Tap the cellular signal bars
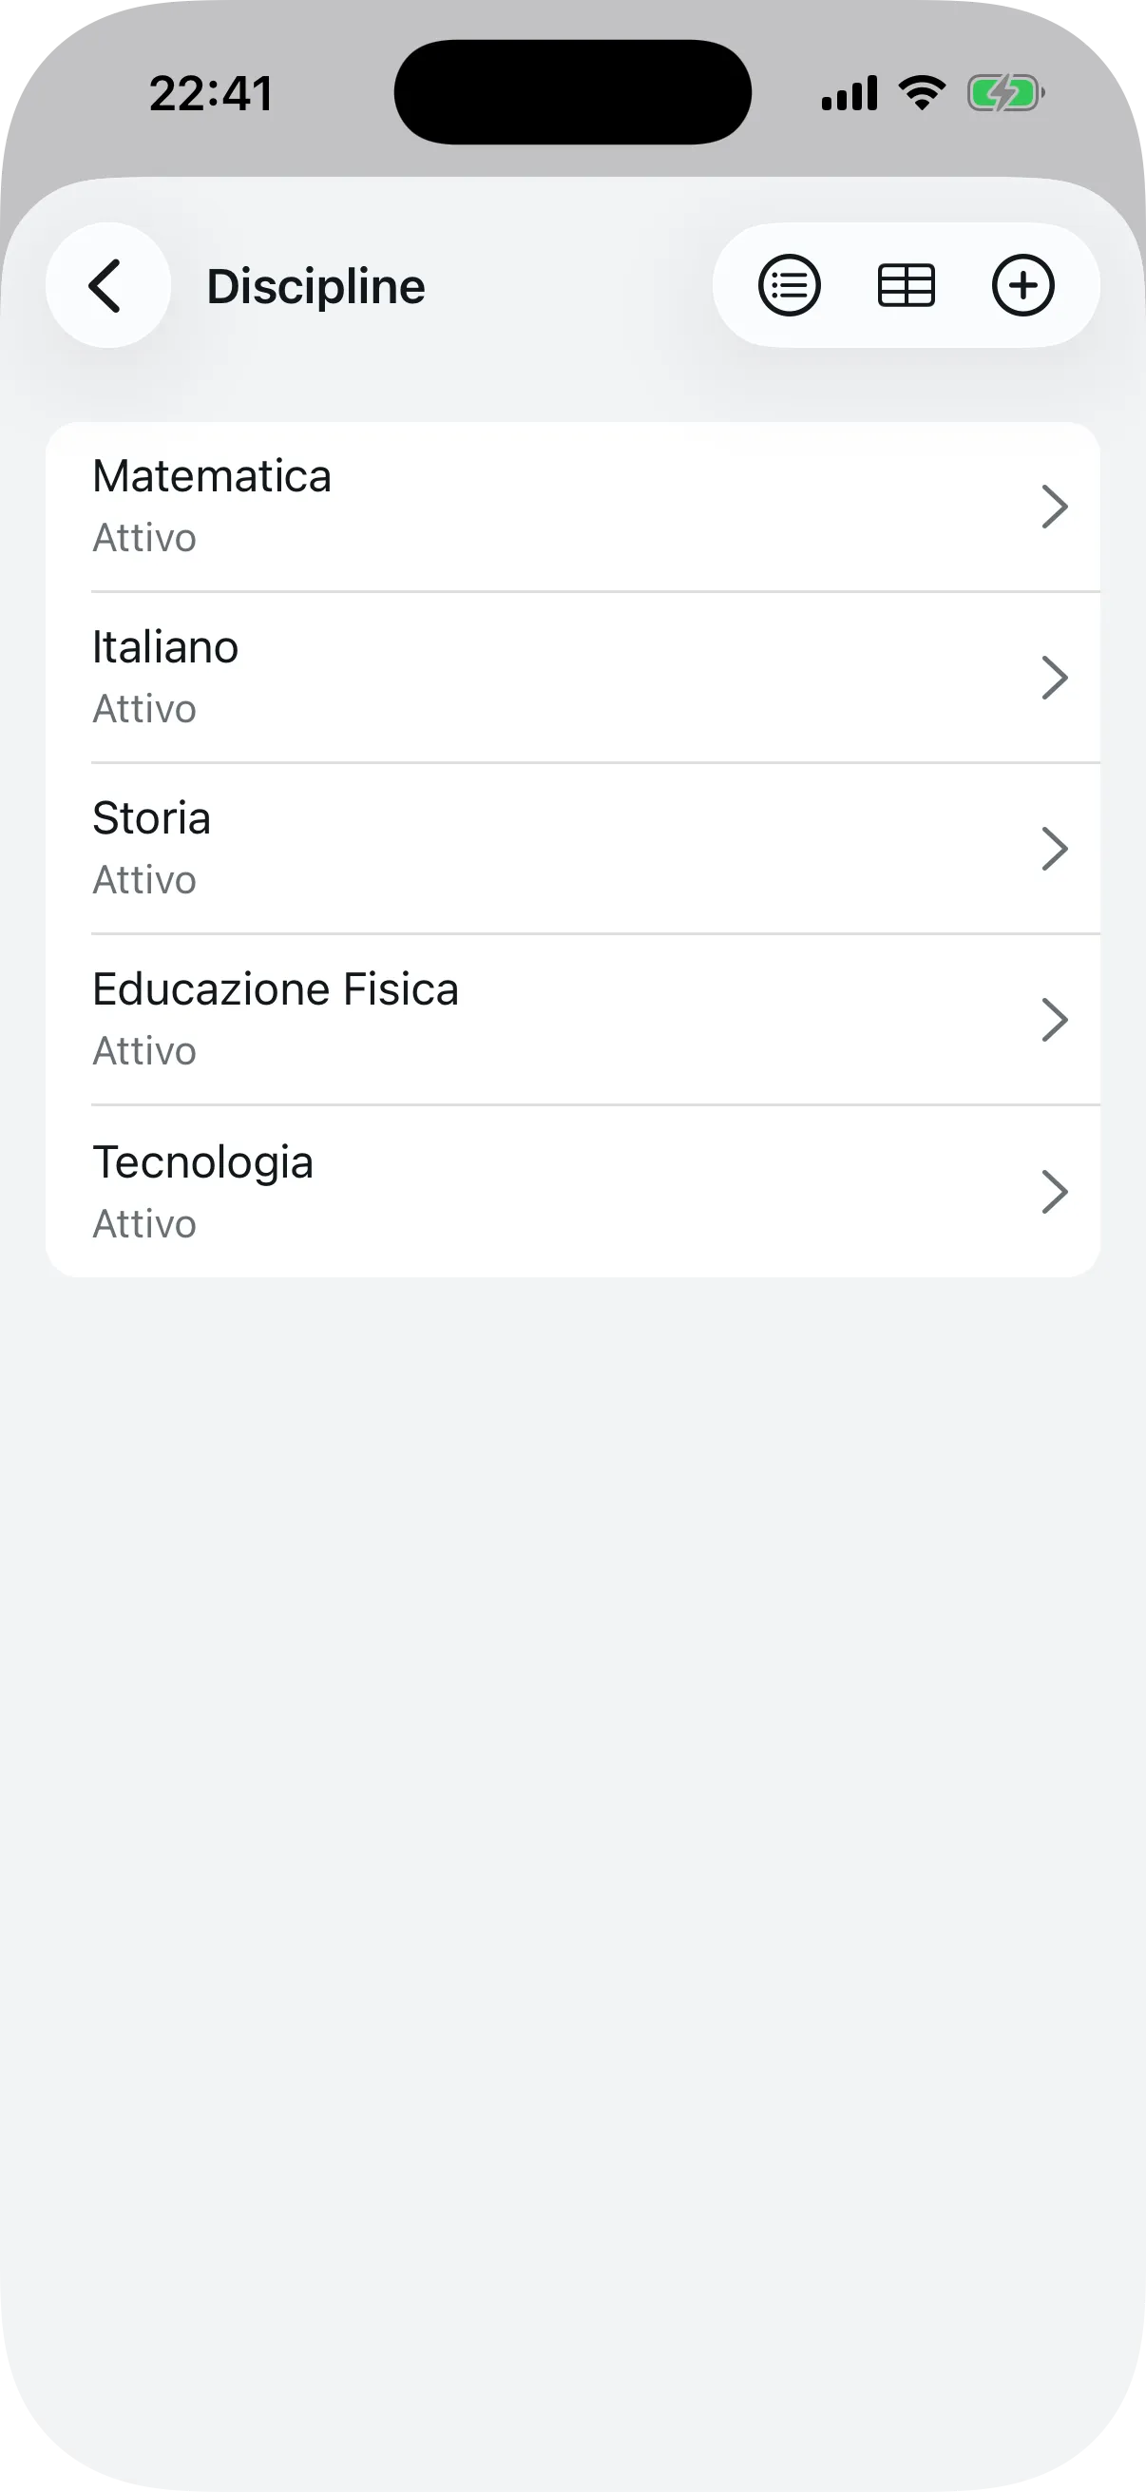Image resolution: width=1146 pixels, height=2492 pixels. 850,94
